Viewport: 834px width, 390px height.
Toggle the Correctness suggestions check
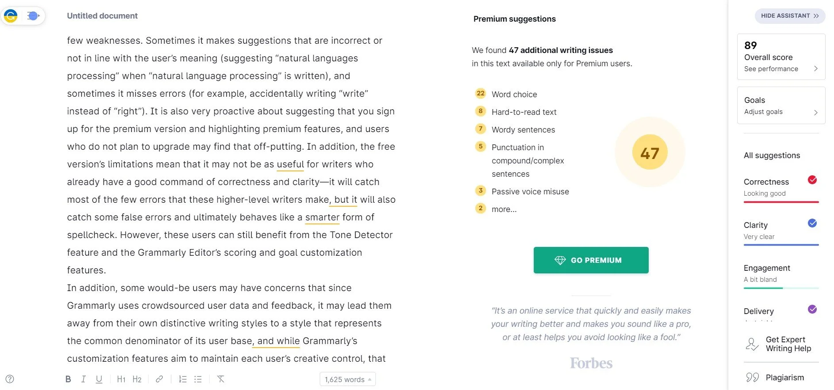click(812, 180)
